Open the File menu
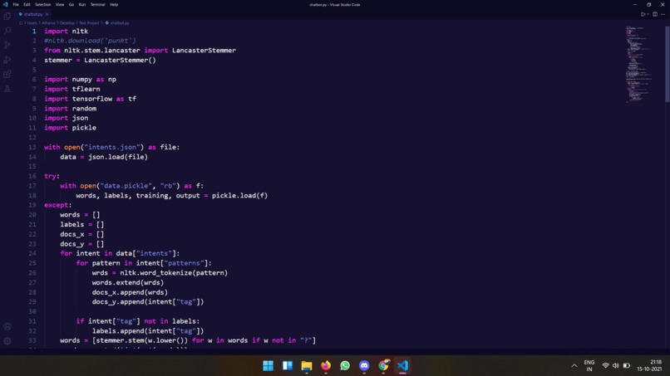This screenshot has height=376, width=670. coord(16,5)
